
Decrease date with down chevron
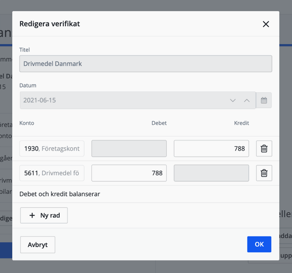click(233, 101)
